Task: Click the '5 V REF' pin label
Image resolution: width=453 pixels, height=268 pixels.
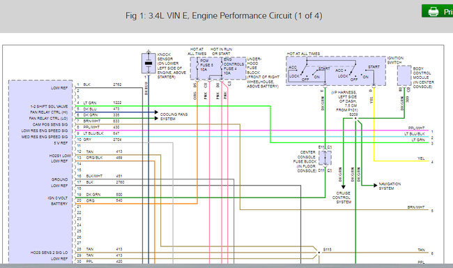Action: click(61, 143)
